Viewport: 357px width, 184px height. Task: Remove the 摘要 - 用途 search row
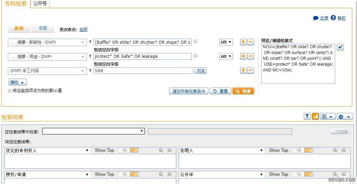click(251, 56)
